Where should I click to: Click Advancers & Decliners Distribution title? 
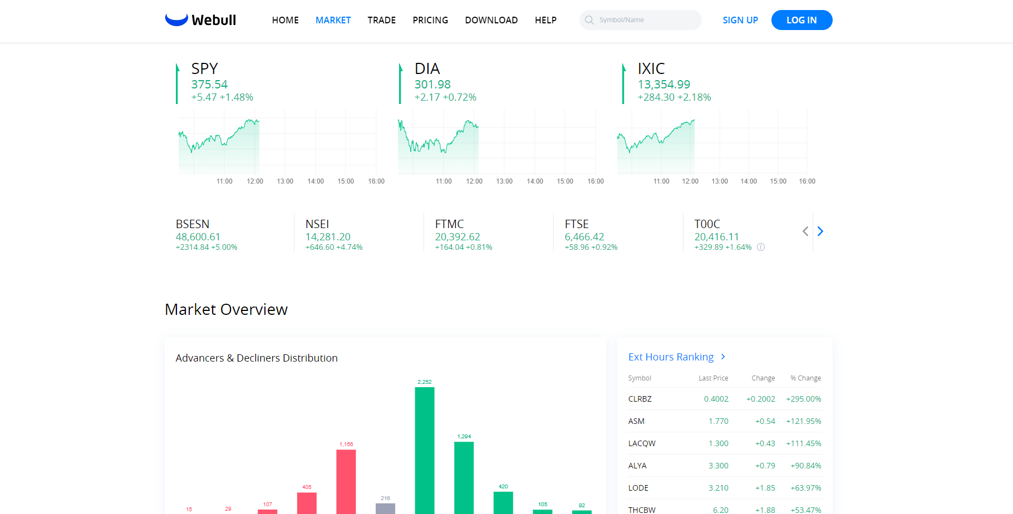(x=257, y=358)
